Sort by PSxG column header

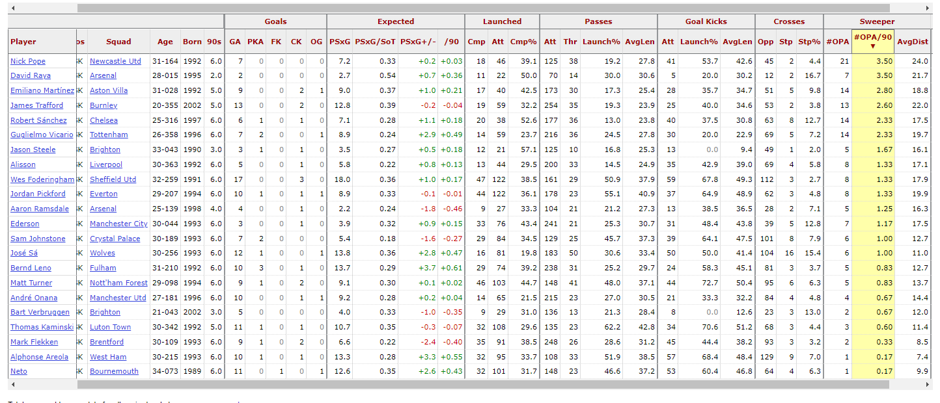click(x=340, y=42)
